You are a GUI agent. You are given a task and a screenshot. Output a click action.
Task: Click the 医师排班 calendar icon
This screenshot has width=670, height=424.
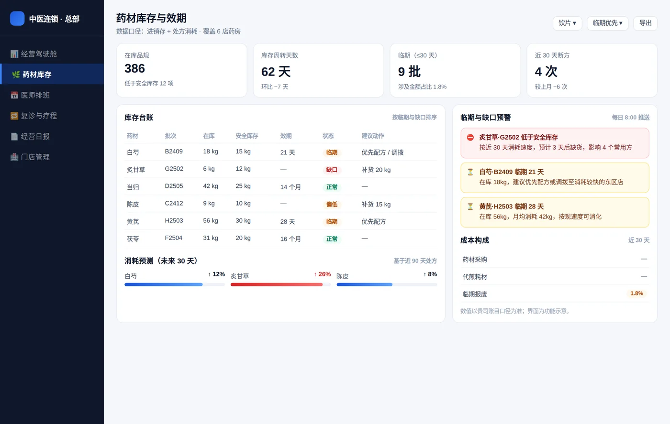(x=14, y=95)
